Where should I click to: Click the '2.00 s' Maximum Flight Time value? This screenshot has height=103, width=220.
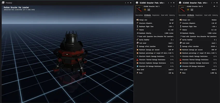click(x=171, y=27)
